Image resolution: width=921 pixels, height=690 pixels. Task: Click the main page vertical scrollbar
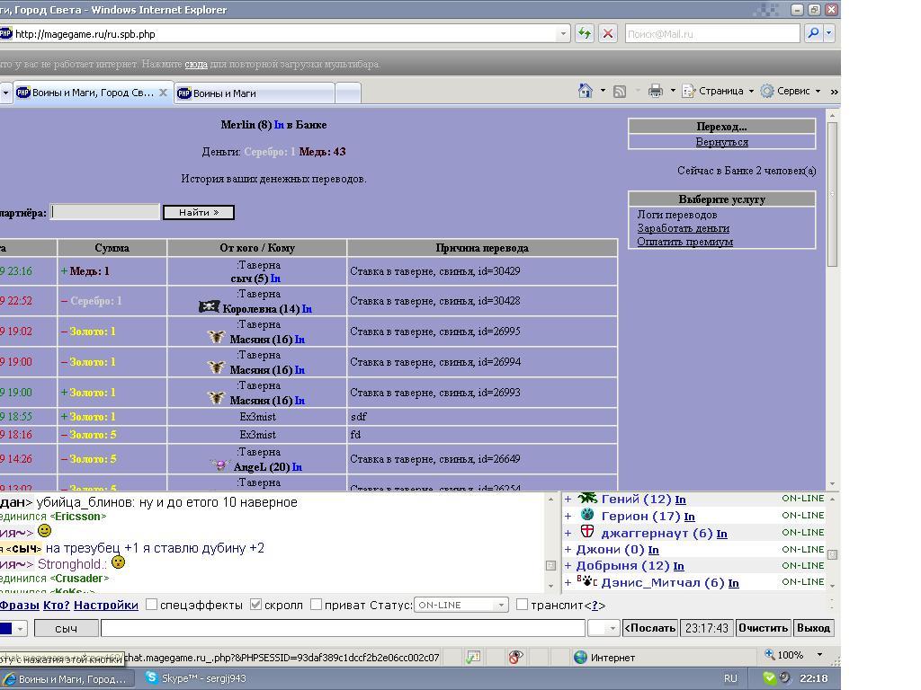tap(832, 299)
